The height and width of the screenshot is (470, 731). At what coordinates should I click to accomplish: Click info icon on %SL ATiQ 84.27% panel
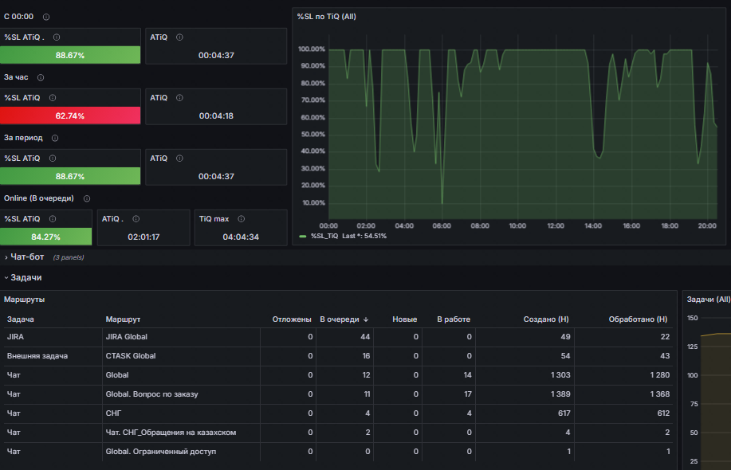coord(53,219)
